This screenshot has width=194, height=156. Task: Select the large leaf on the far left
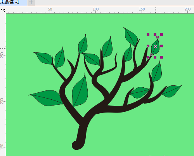coord(48,98)
